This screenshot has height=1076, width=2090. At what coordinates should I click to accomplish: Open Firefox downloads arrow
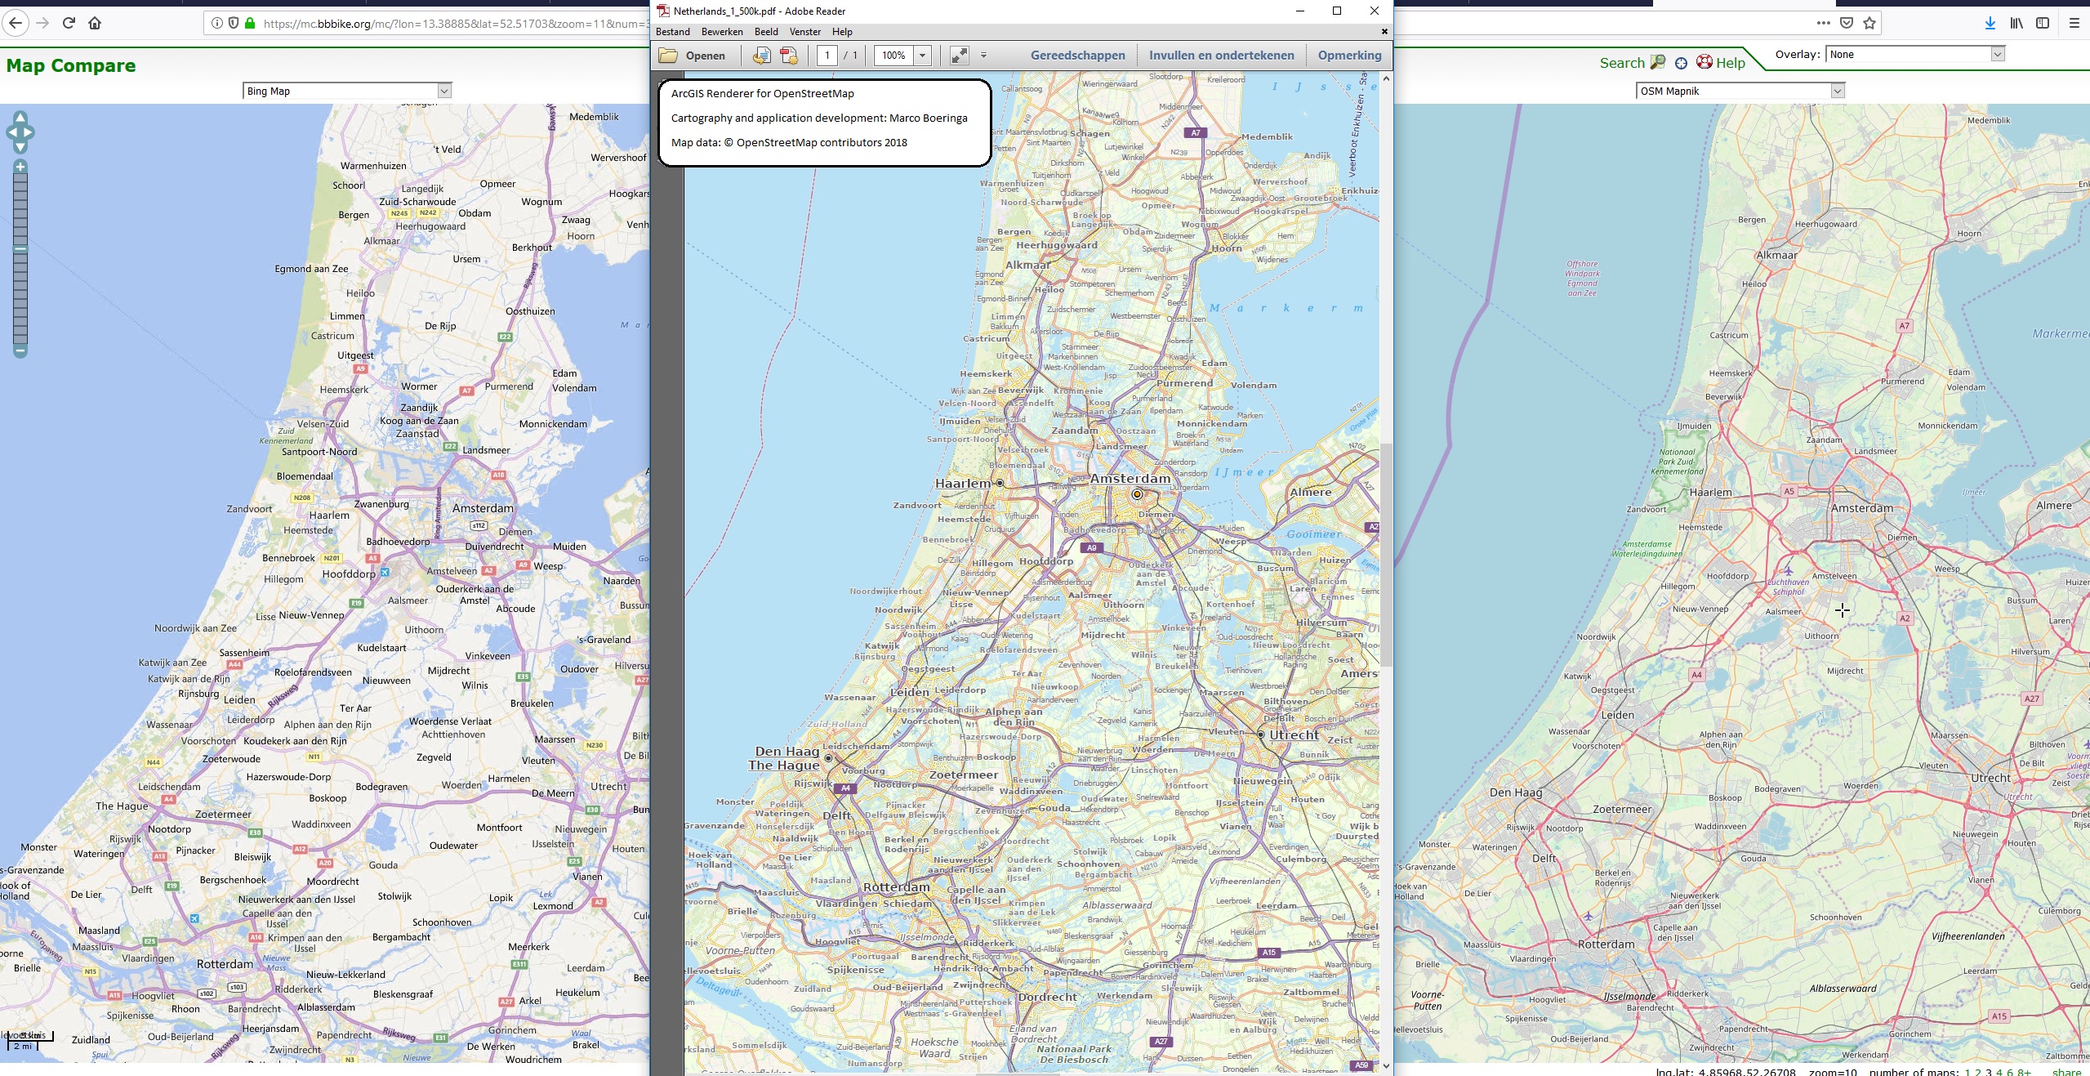(1990, 23)
